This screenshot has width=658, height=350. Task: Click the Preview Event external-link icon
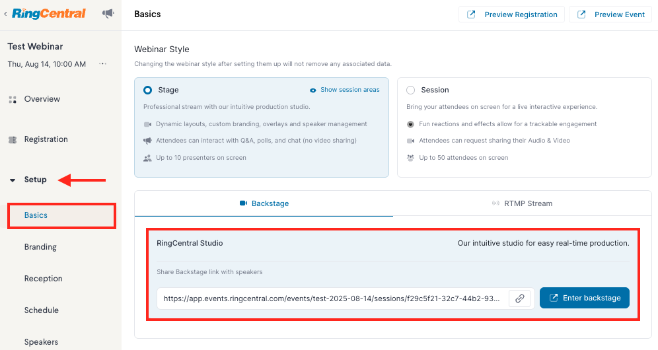[581, 15]
